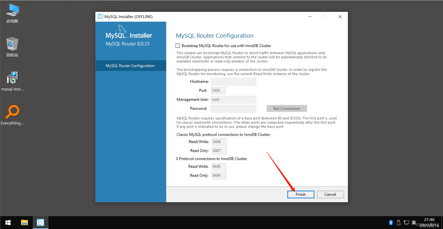Open the Windows Start menu
Screen dimensions: 443x229
coord(8,223)
